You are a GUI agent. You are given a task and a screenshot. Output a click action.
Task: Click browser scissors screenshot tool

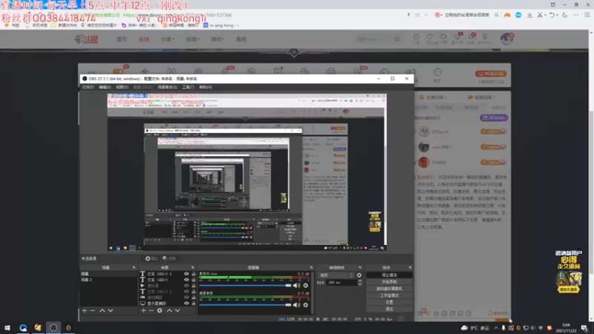(540, 15)
